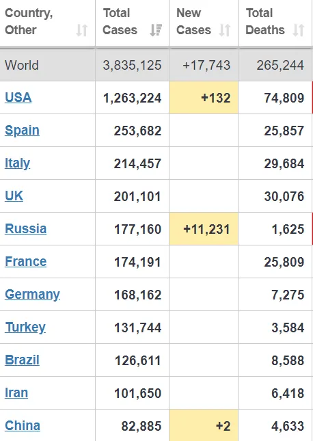Open the Spain country link
Viewport: 313px width, 441px height.
[x=22, y=131]
